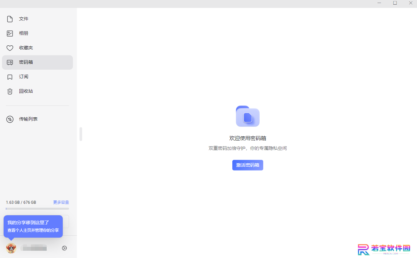The width and height of the screenshot is (417, 258).
Task: Click the 激活密码箱 button
Action: tap(248, 165)
